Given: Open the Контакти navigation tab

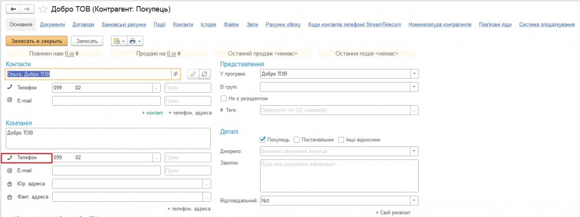Looking at the screenshot, I should pos(183,25).
